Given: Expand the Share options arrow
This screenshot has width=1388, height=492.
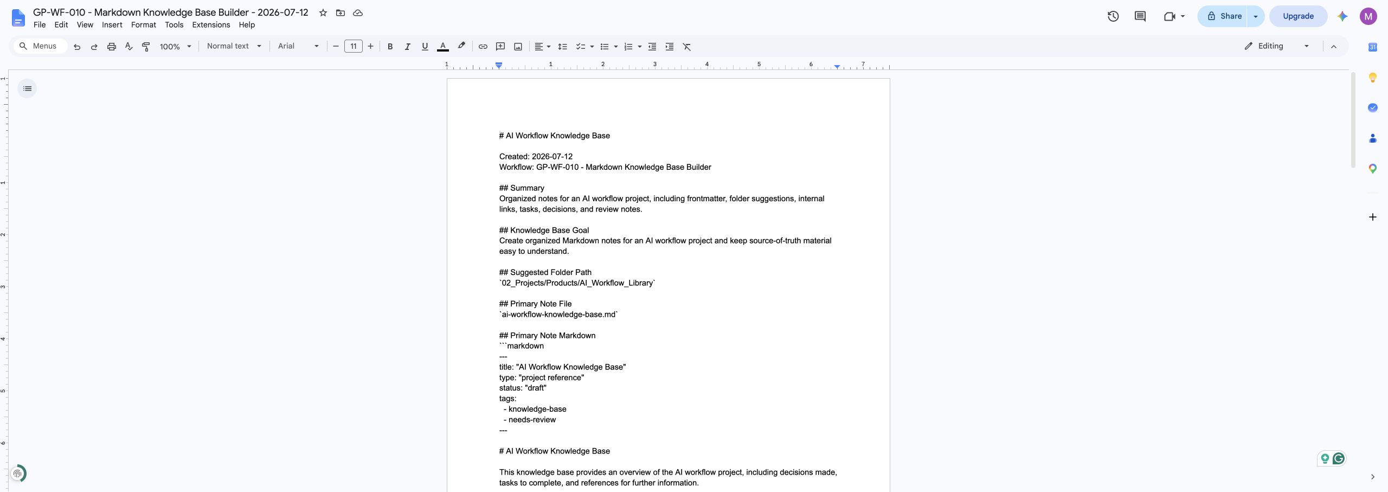Looking at the screenshot, I should point(1256,16).
